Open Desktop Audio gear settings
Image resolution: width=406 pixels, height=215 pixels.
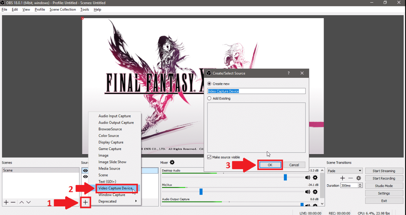point(315,177)
